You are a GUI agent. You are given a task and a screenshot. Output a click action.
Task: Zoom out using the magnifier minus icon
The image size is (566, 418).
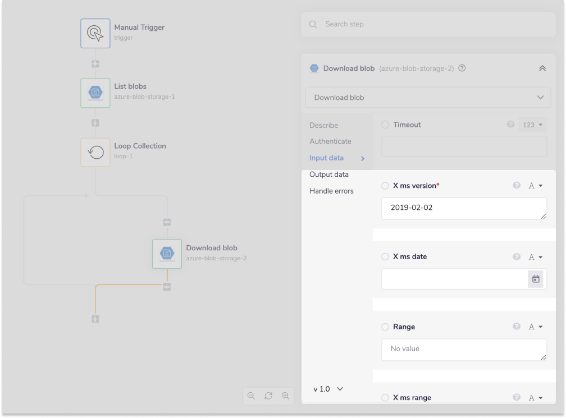coord(251,396)
